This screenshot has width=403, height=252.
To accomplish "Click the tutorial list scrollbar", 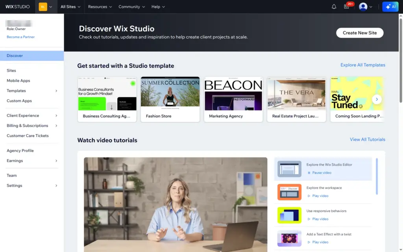I will click(377, 176).
